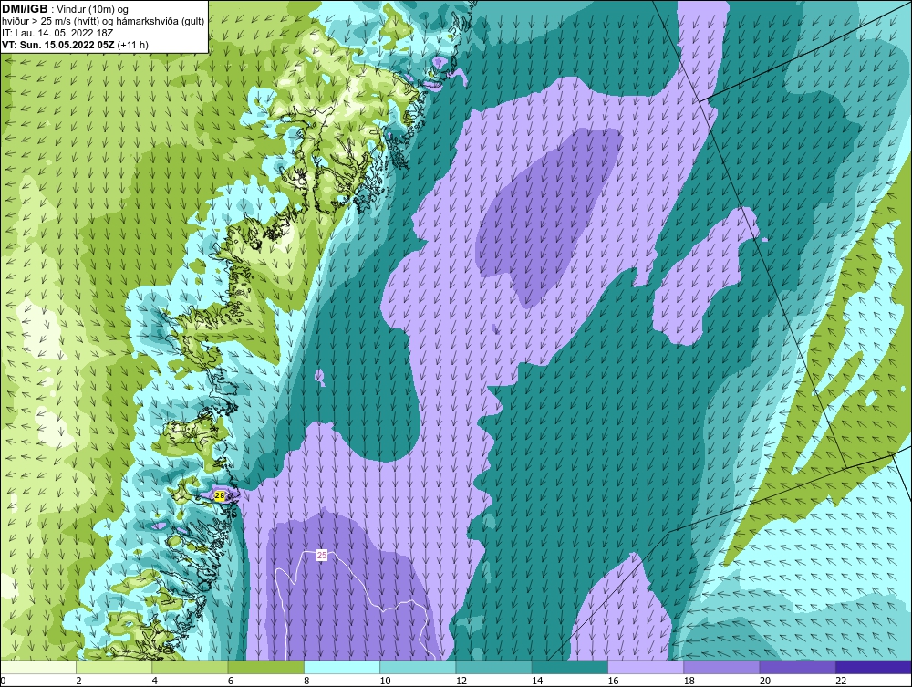Click the scale number 14

point(537,682)
